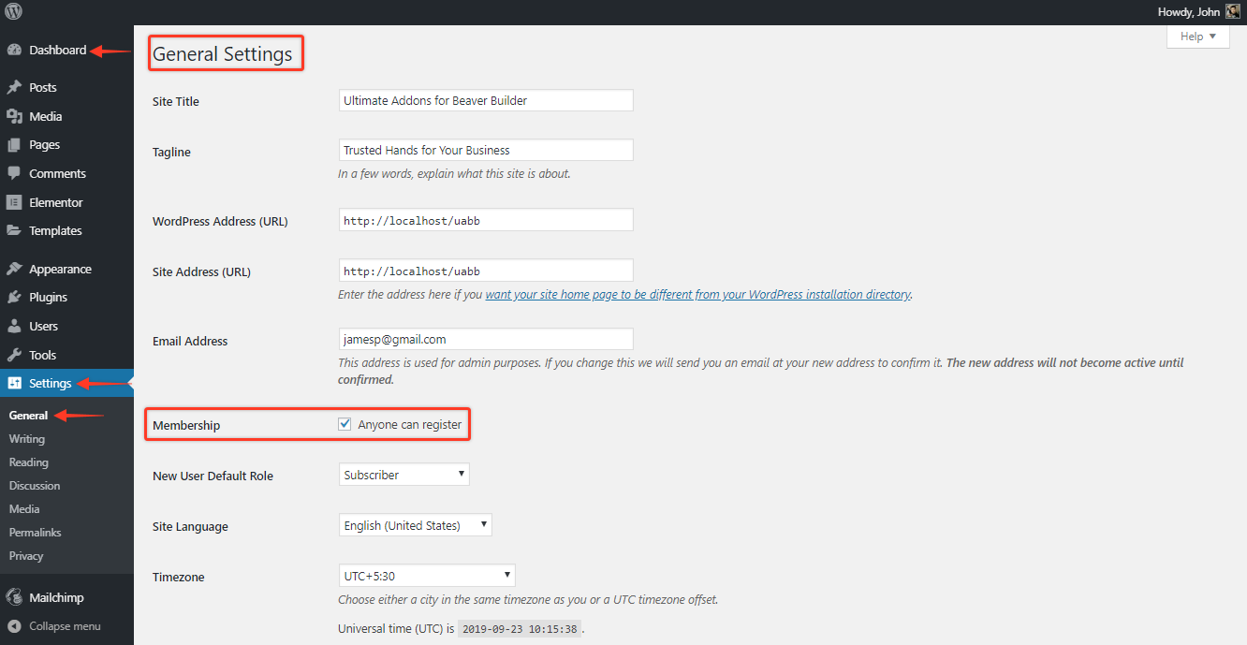Click the Comments bubble icon

[x=14, y=173]
